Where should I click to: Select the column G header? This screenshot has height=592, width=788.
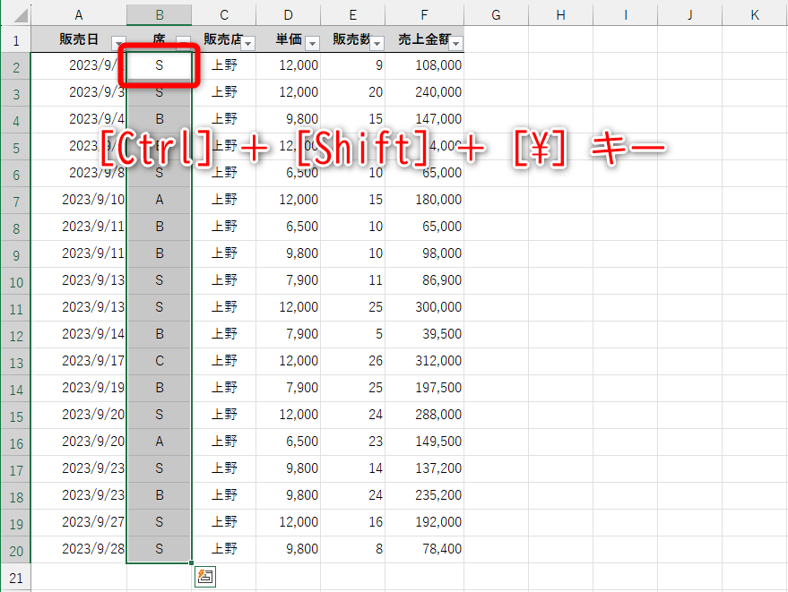tap(495, 14)
